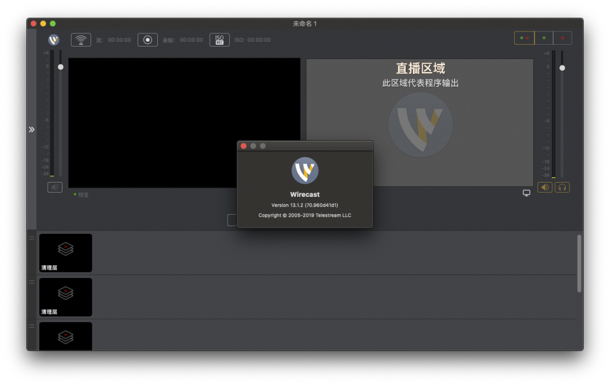Click the 未命名 1 window title
This screenshot has height=386, width=610.
pos(304,24)
